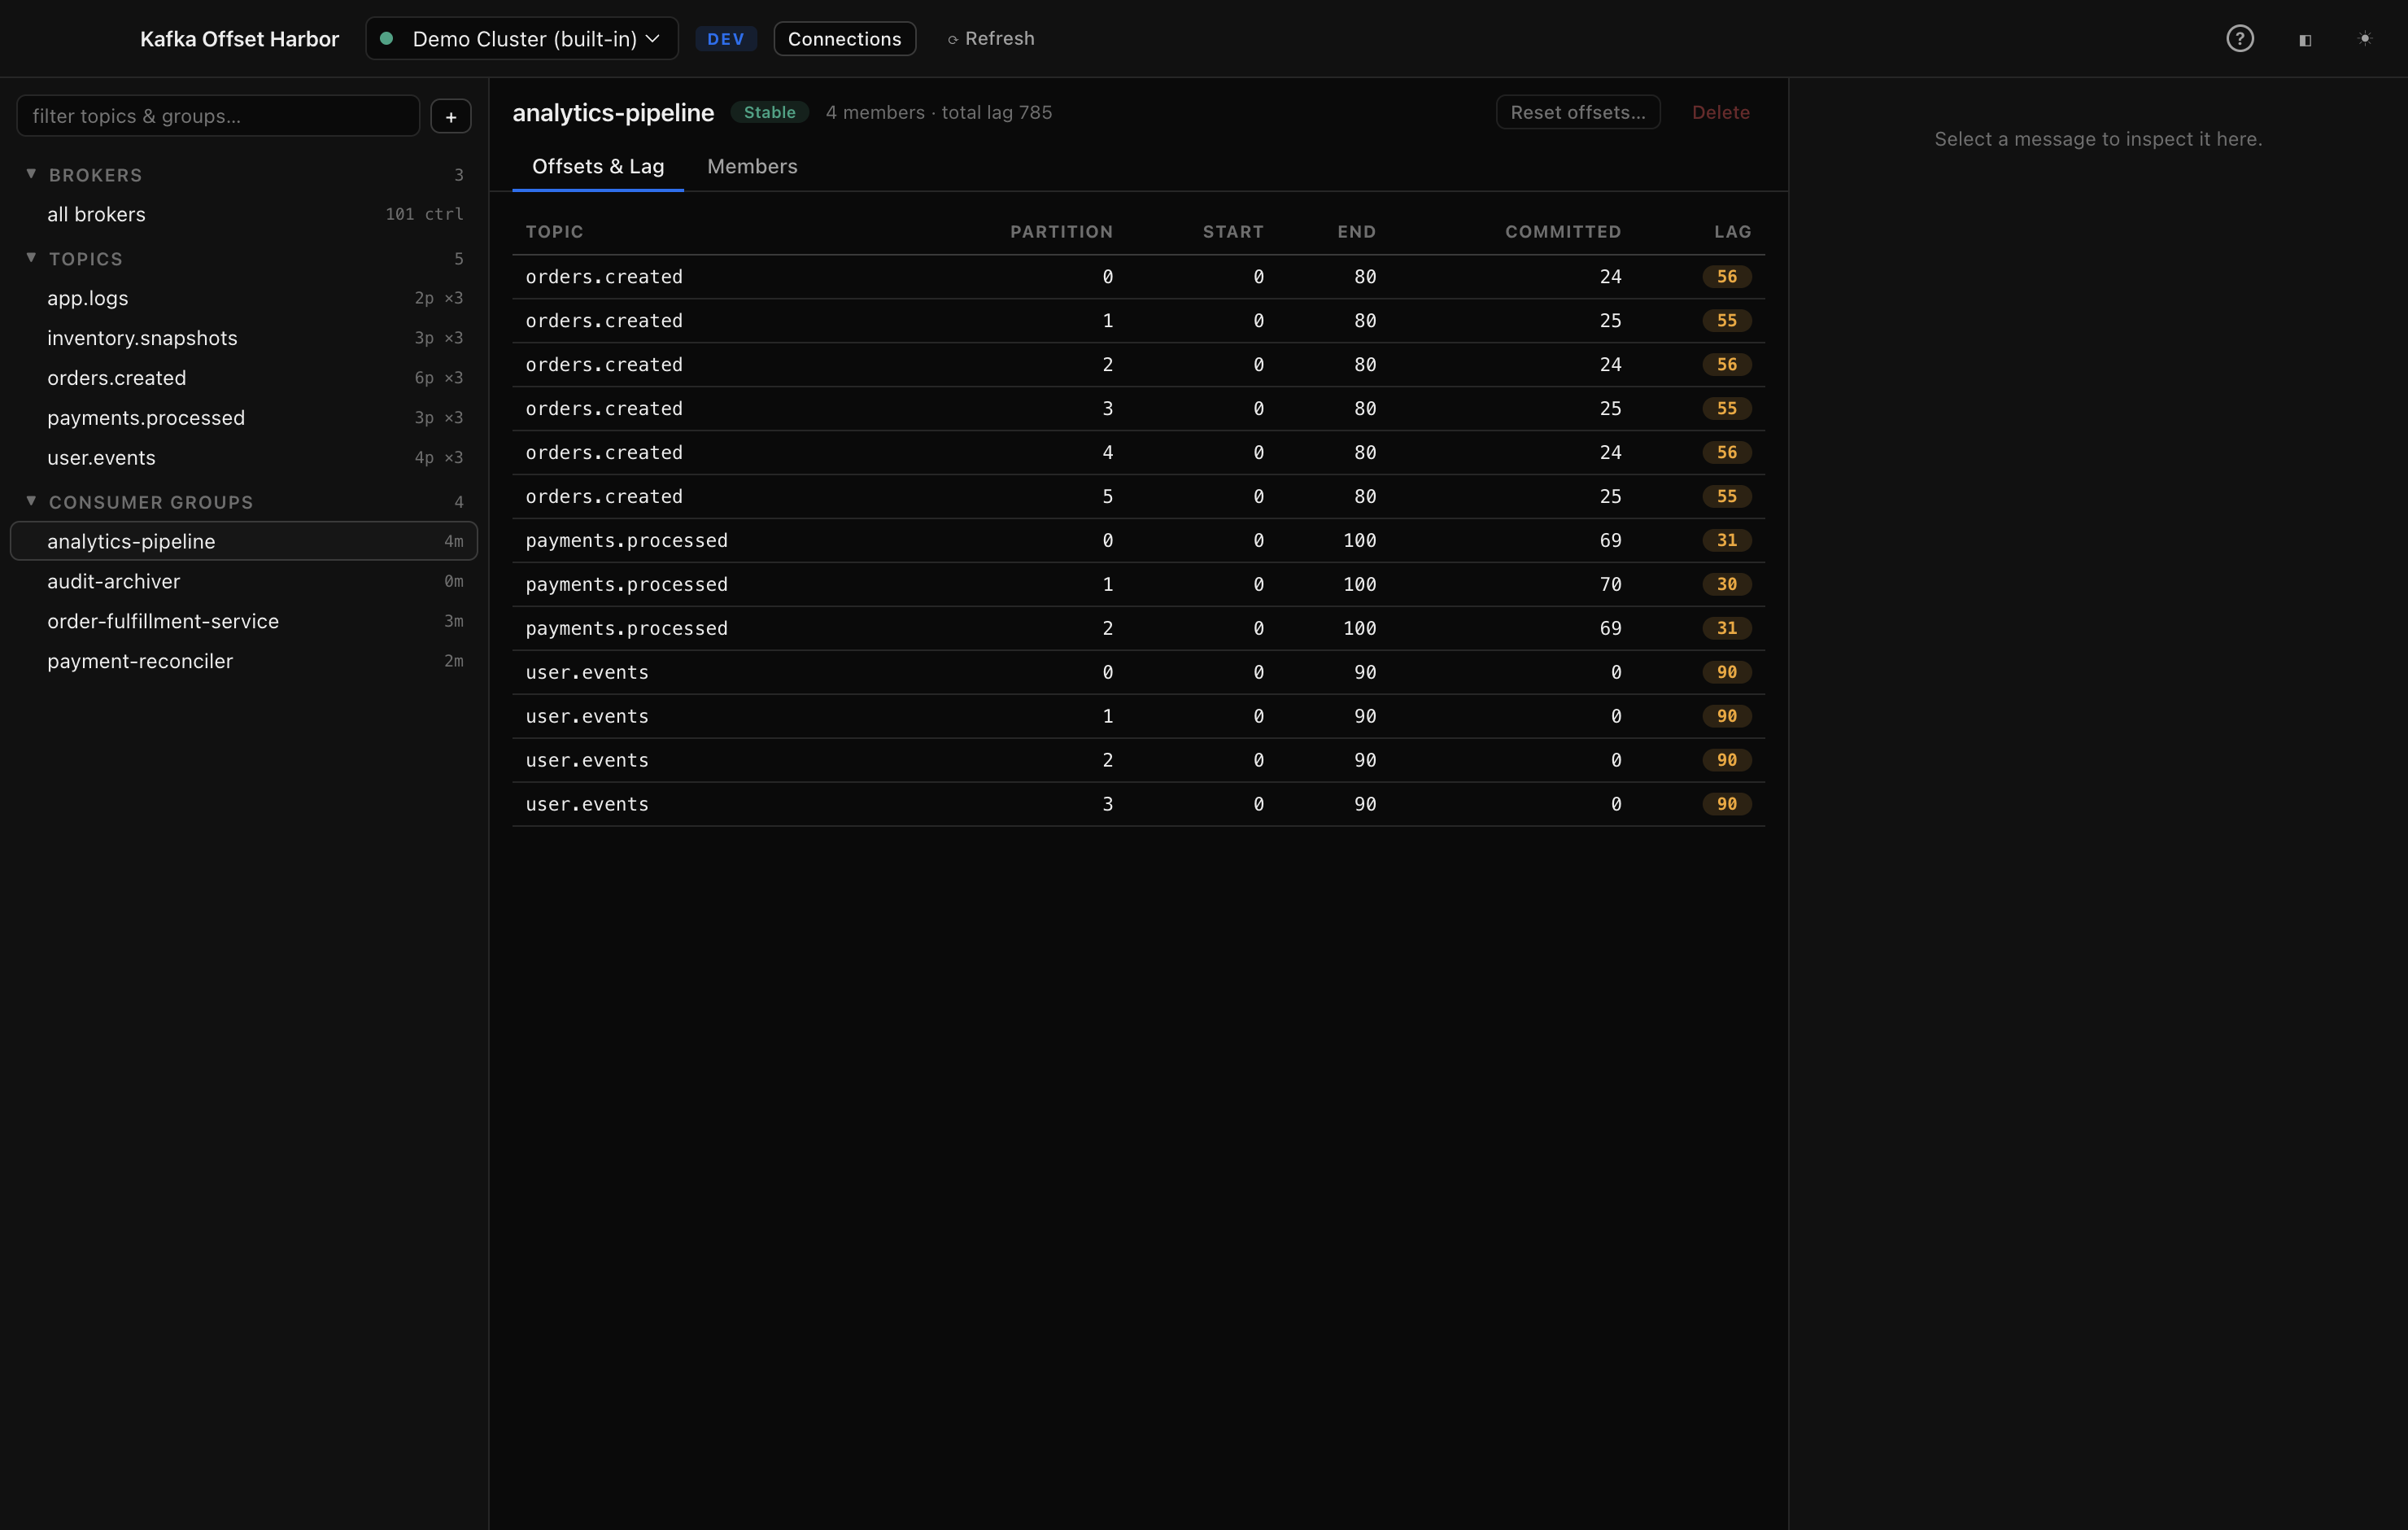Open the payments.processed topic in sidebar
2408x1530 pixels.
tap(244, 418)
